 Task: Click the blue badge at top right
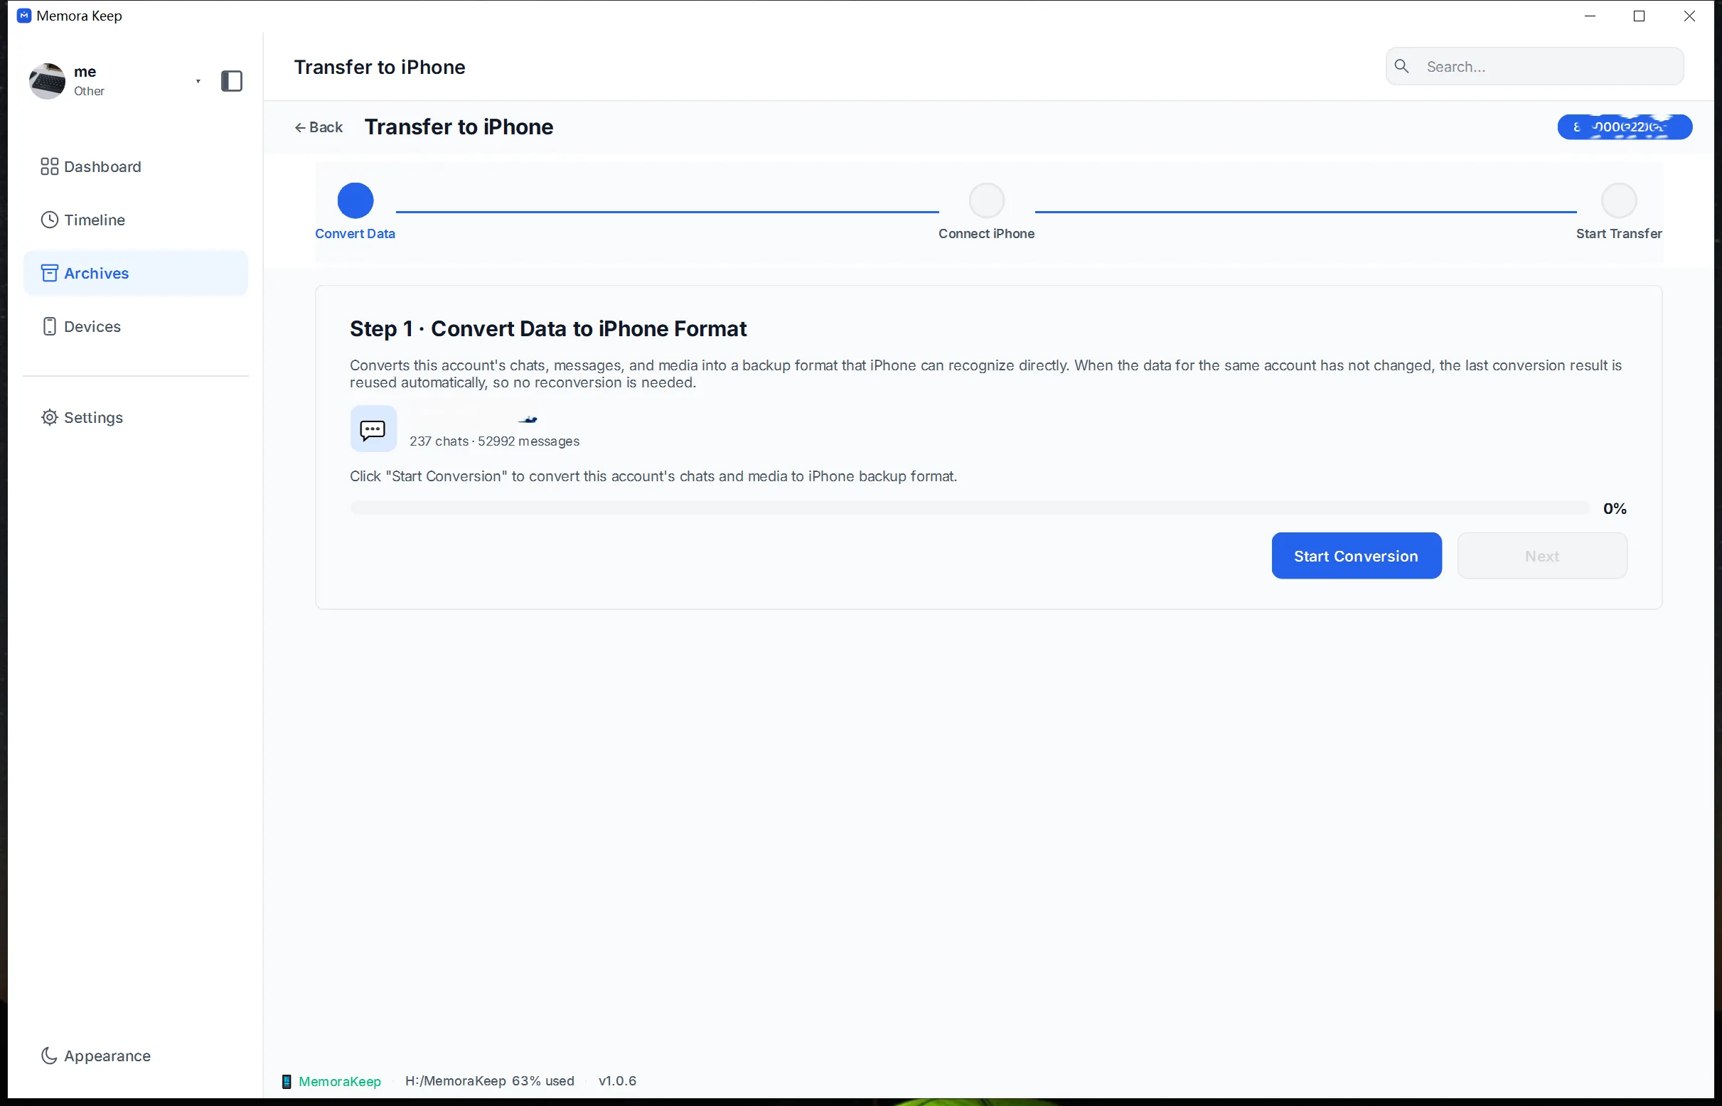click(1625, 127)
